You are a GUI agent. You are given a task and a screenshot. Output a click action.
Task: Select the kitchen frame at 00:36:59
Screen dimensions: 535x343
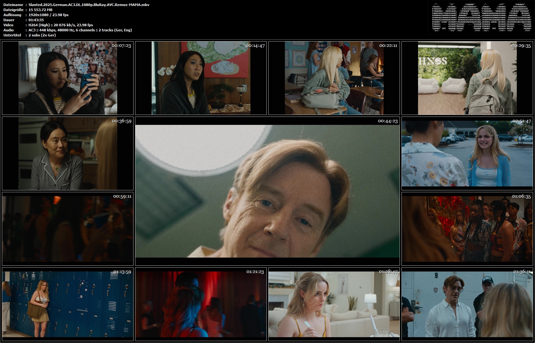point(68,153)
